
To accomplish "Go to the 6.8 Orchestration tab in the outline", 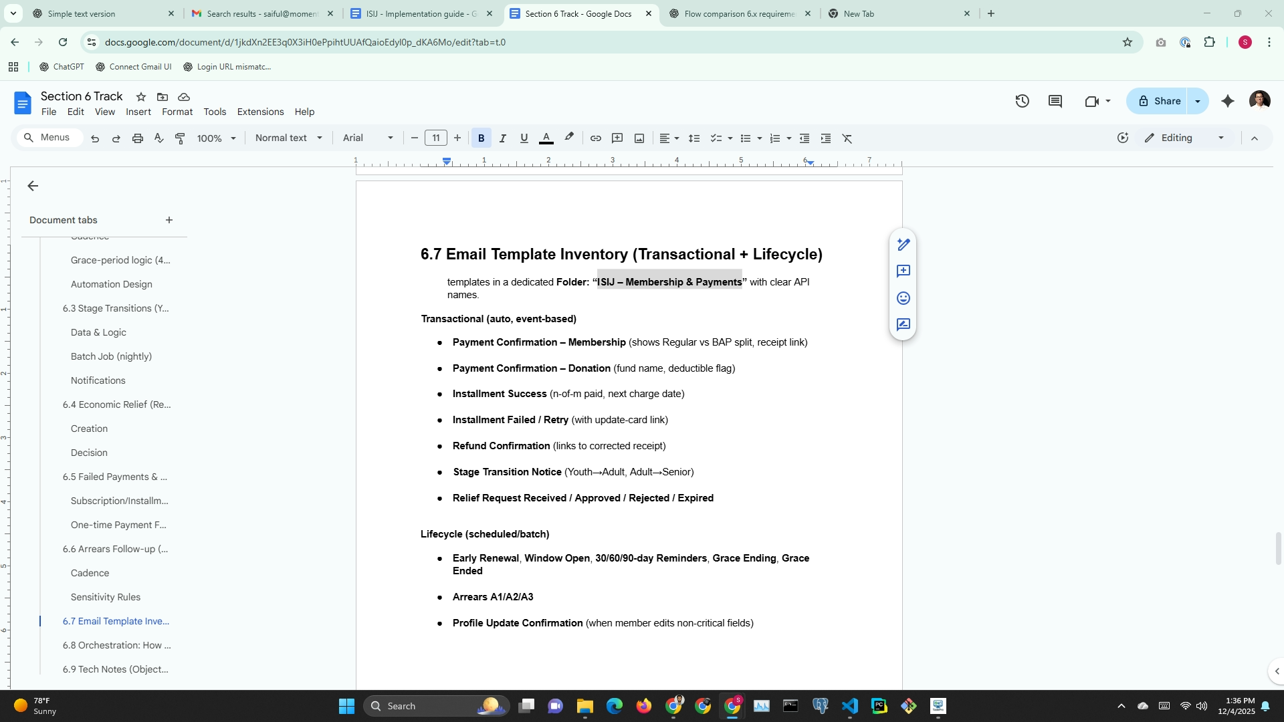I will pyautogui.click(x=116, y=645).
